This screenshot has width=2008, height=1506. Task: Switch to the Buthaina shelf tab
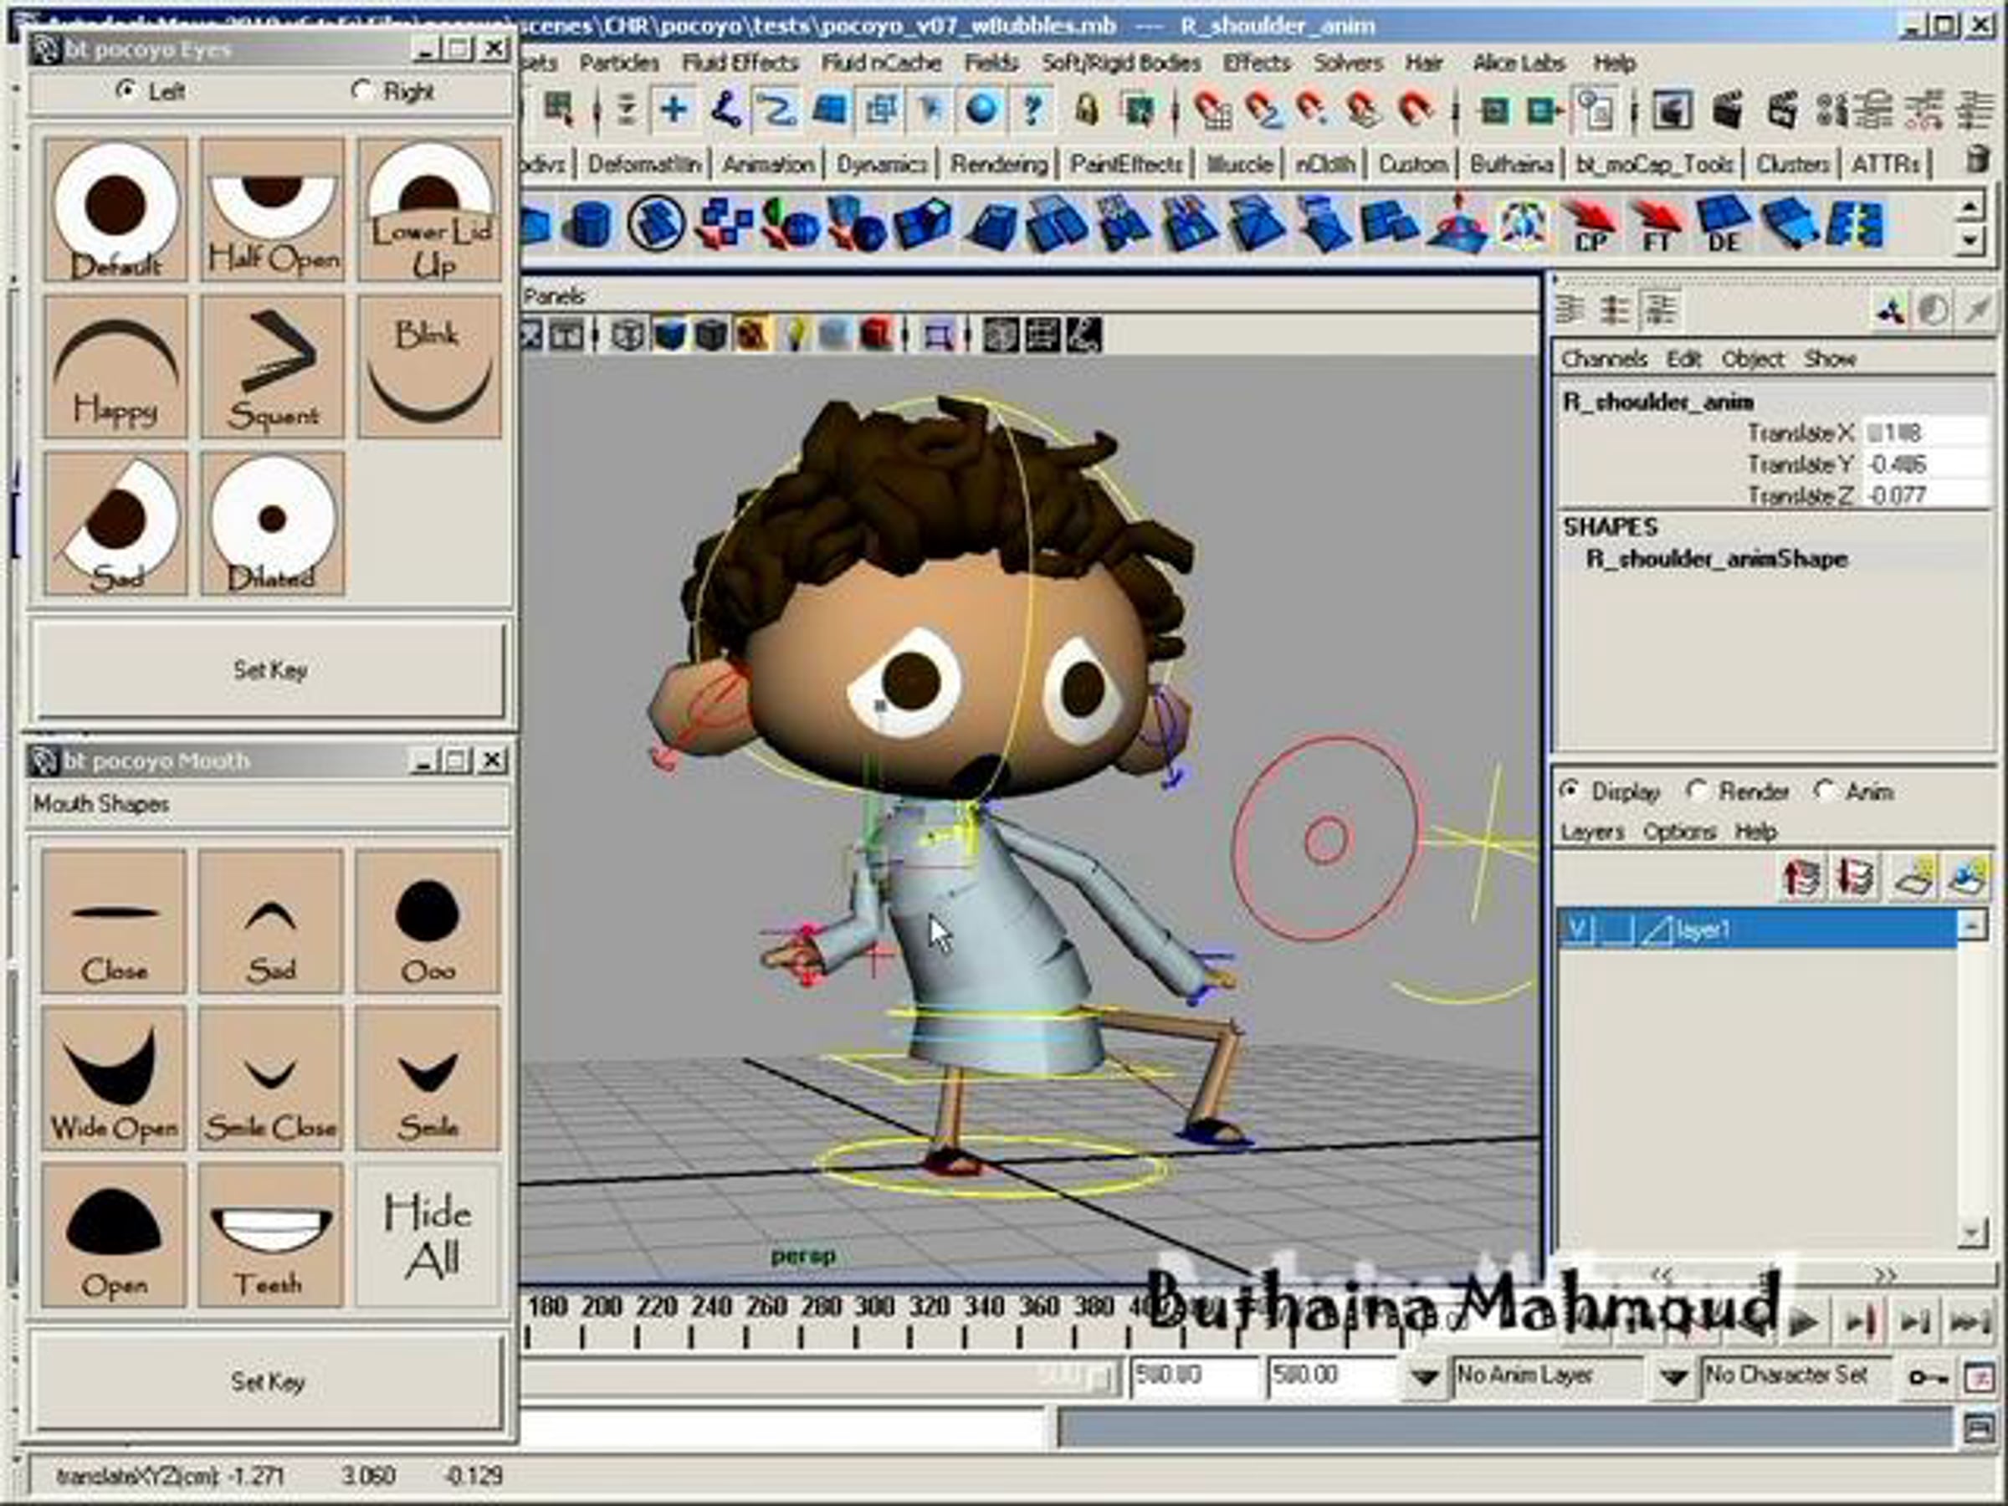point(1510,164)
